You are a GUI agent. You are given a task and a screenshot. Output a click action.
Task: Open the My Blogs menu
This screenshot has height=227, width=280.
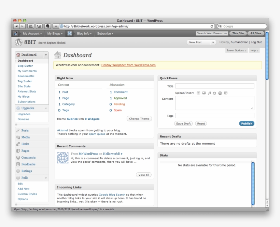[x=55, y=34]
